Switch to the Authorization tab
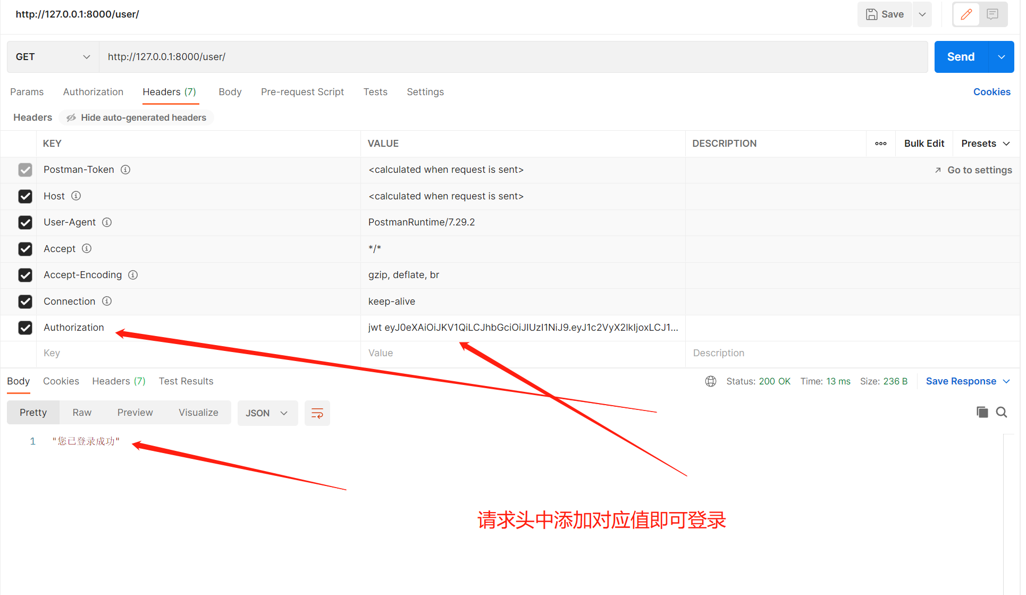The image size is (1026, 595). click(x=94, y=93)
